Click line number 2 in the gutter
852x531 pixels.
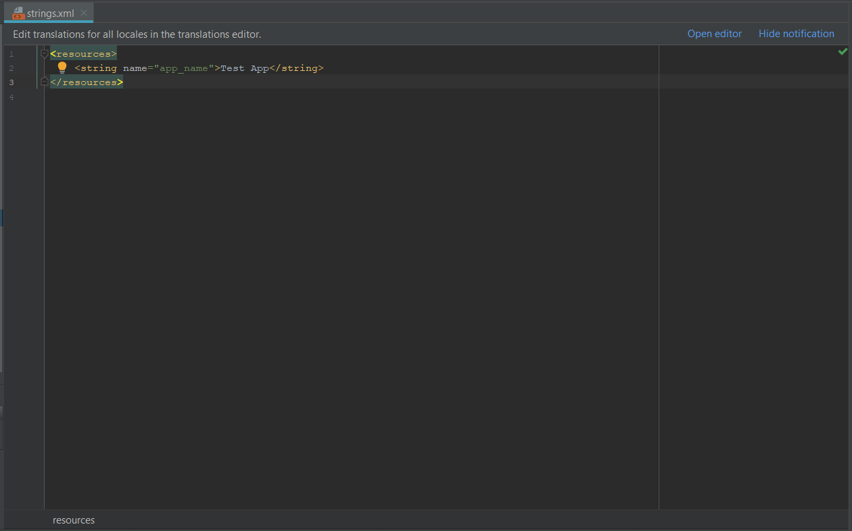[x=11, y=68]
